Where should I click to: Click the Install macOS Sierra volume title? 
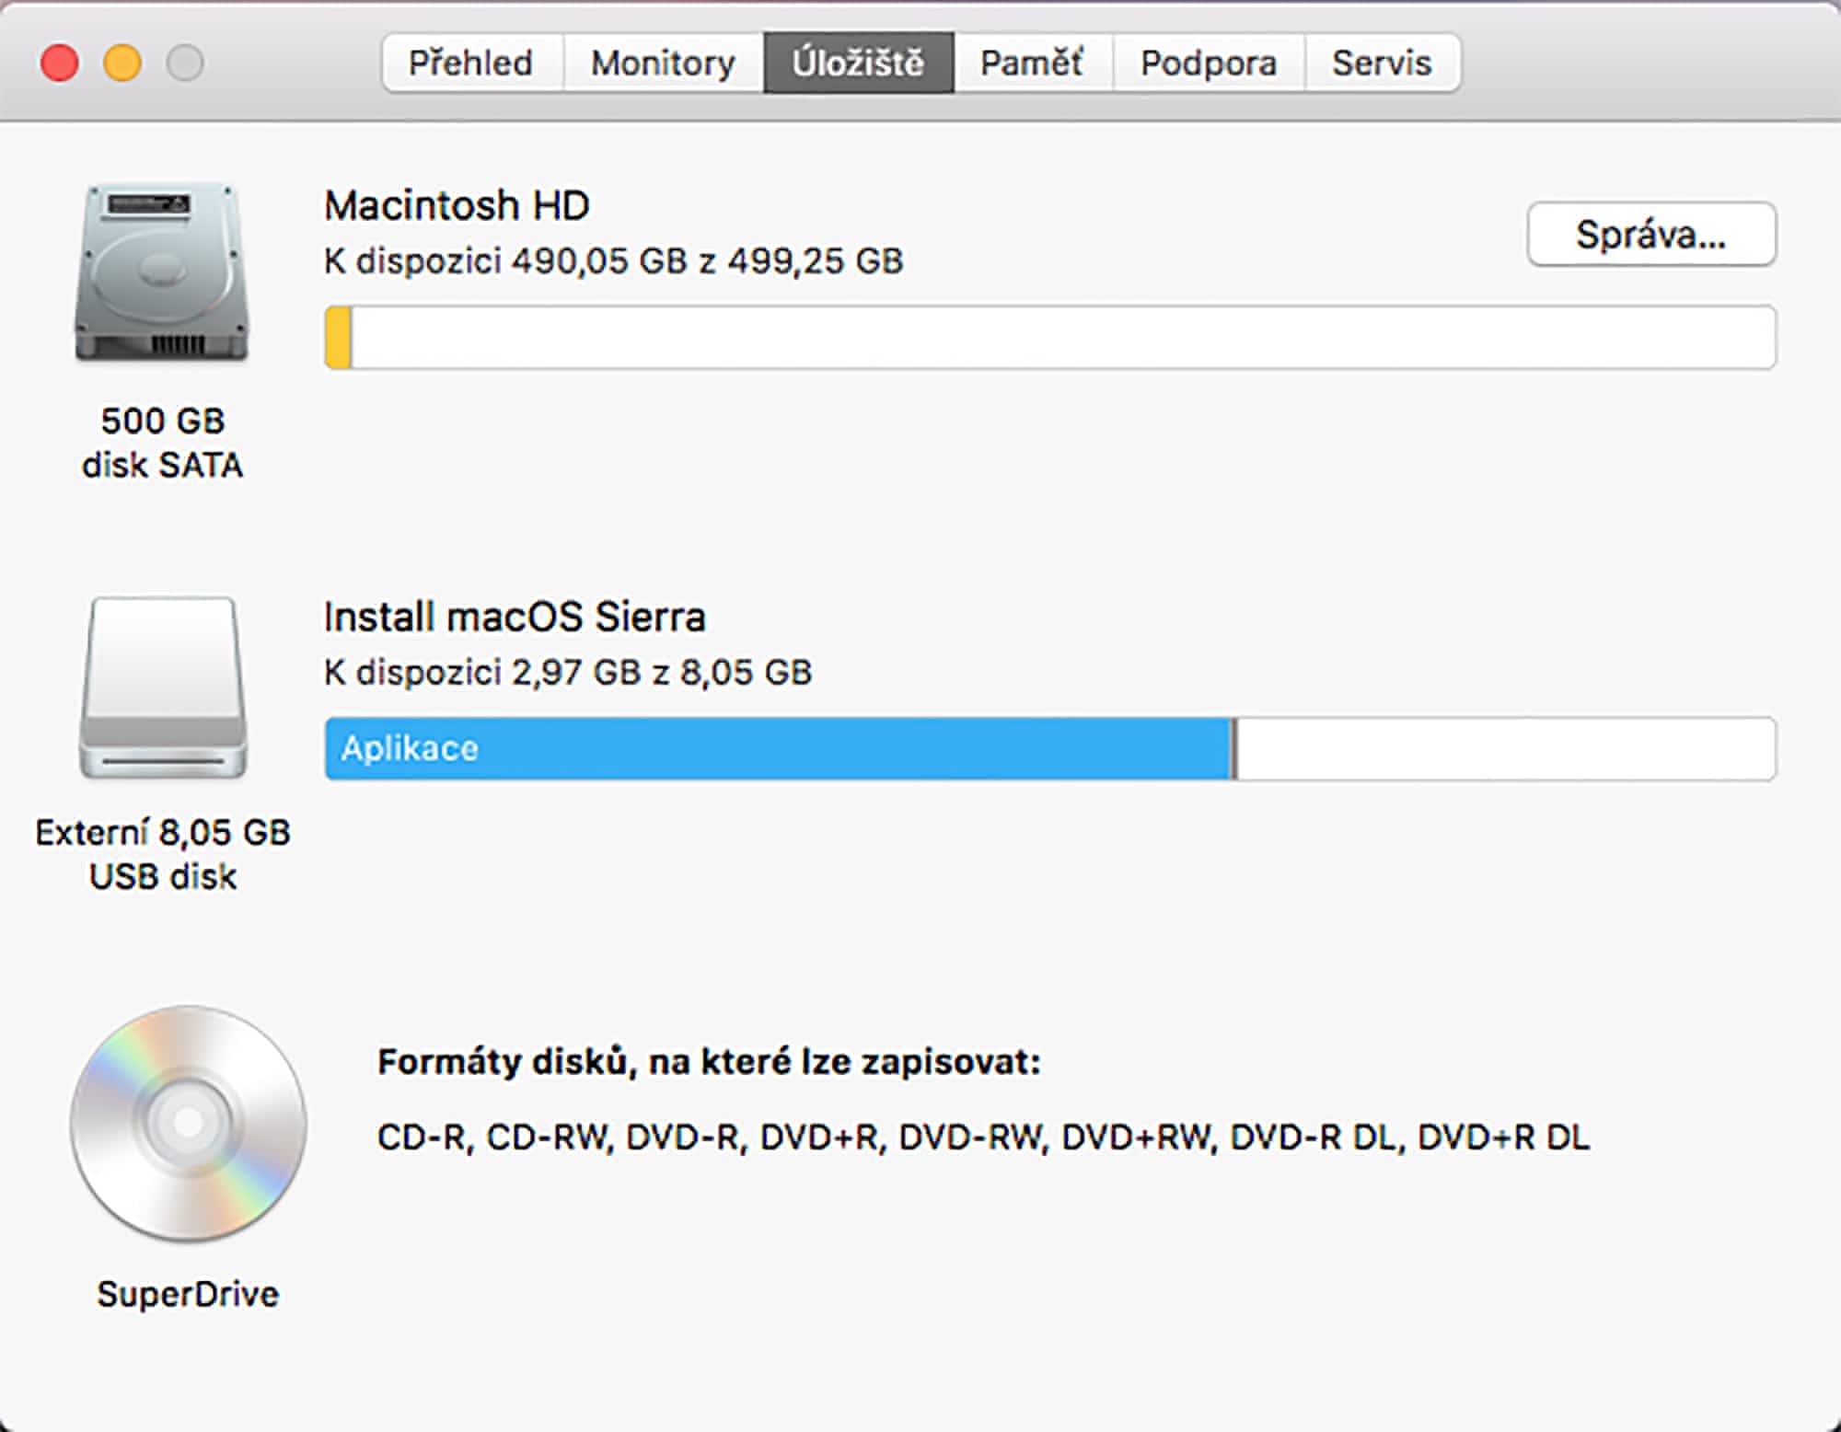point(514,617)
